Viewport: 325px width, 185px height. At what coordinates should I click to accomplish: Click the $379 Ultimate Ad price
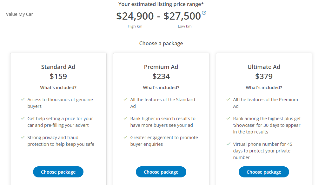264,76
